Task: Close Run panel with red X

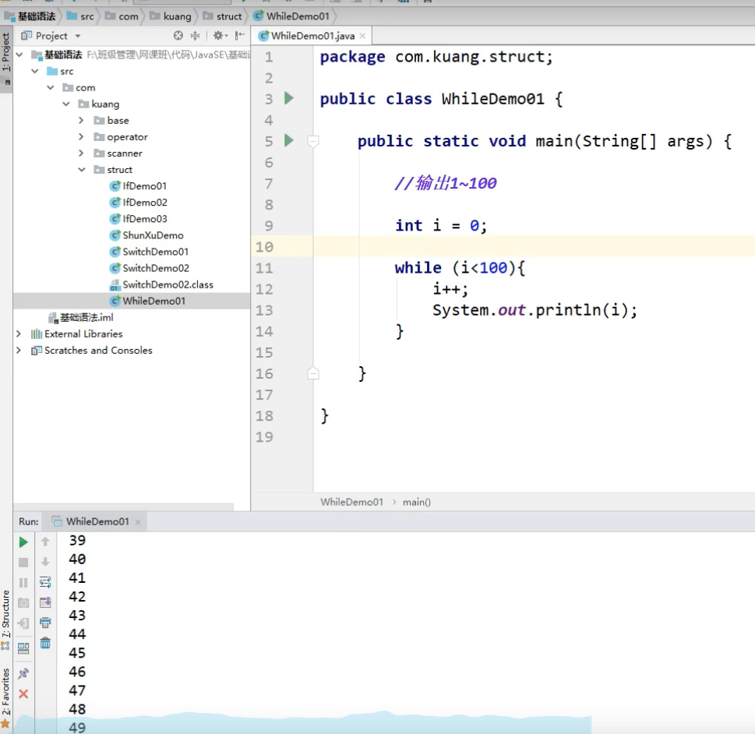Action: 23,693
